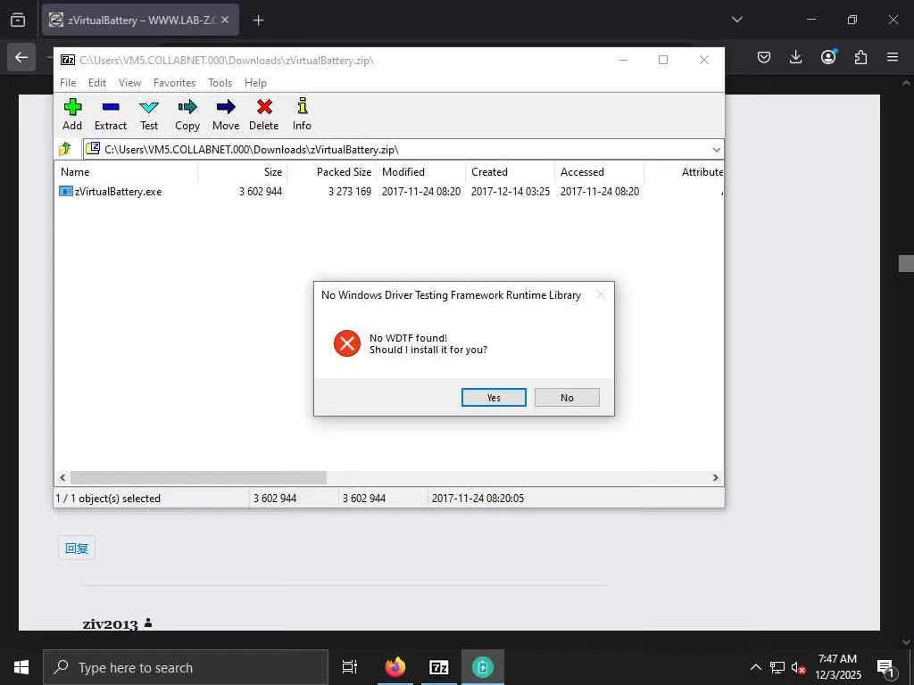
Task: Open Task View on the taskbar
Action: (350, 667)
